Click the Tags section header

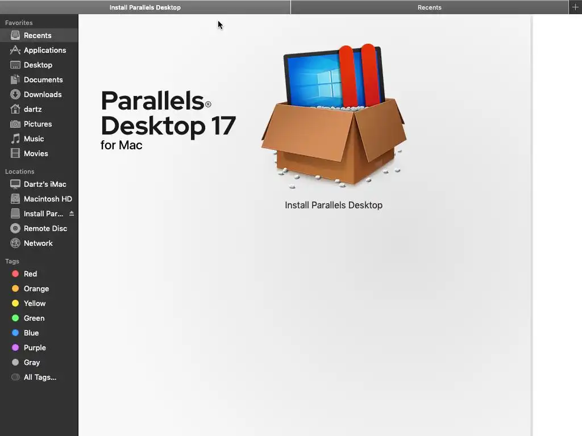coord(13,261)
